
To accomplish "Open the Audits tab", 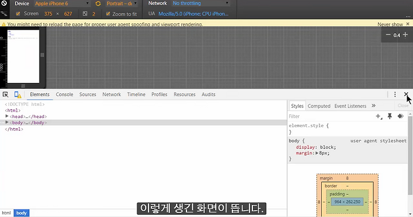I will tap(208, 94).
